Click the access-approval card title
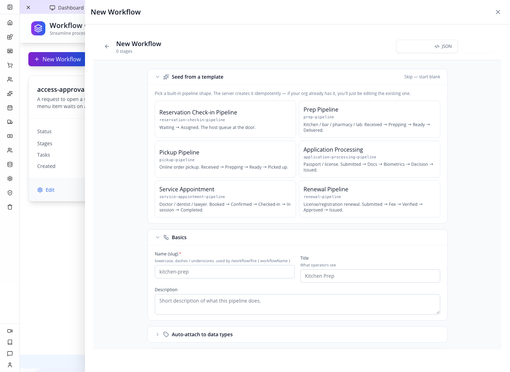The image size is (510, 372). [x=61, y=90]
